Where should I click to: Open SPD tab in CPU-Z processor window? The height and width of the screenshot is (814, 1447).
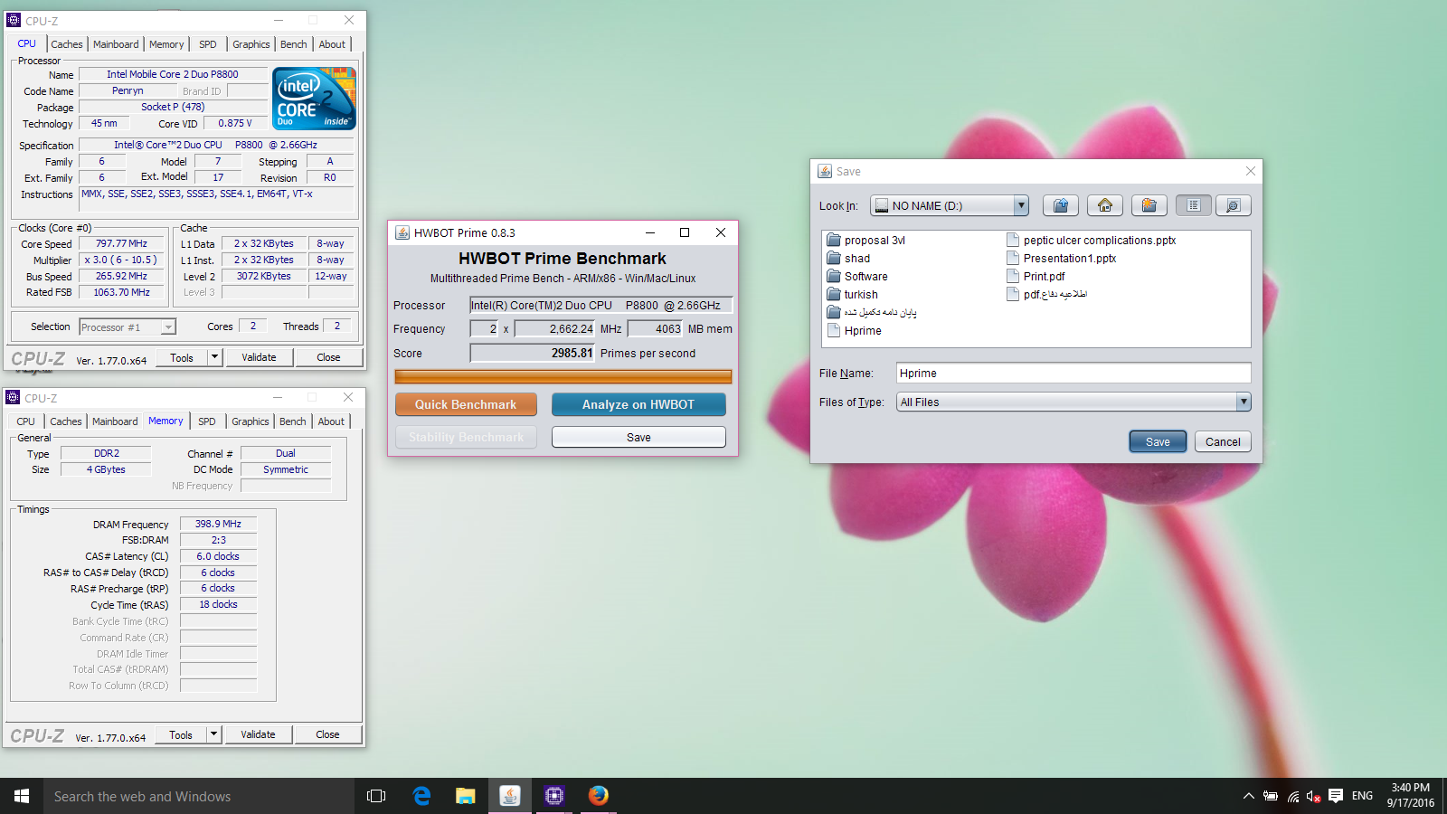pyautogui.click(x=208, y=44)
